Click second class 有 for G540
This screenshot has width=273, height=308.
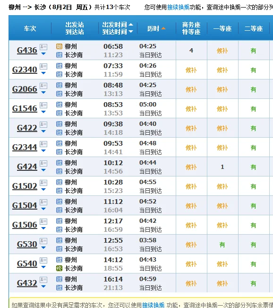point(253,264)
